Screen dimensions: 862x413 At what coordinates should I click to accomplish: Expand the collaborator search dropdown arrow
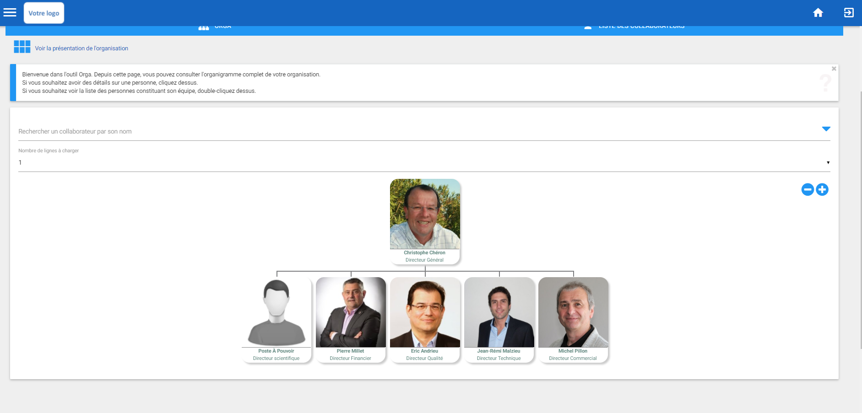click(x=826, y=129)
